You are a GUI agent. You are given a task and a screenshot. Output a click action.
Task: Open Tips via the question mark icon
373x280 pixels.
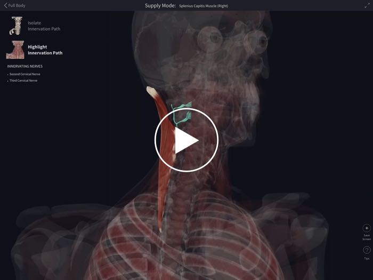point(367,250)
